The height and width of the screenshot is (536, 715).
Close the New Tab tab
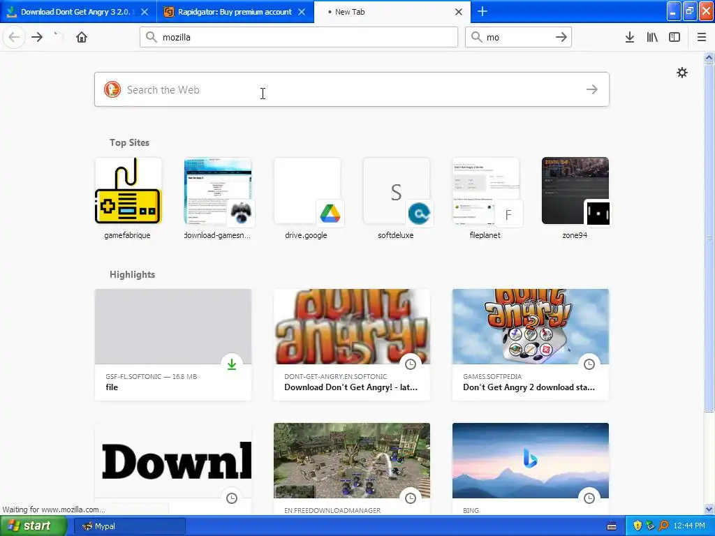pos(459,12)
